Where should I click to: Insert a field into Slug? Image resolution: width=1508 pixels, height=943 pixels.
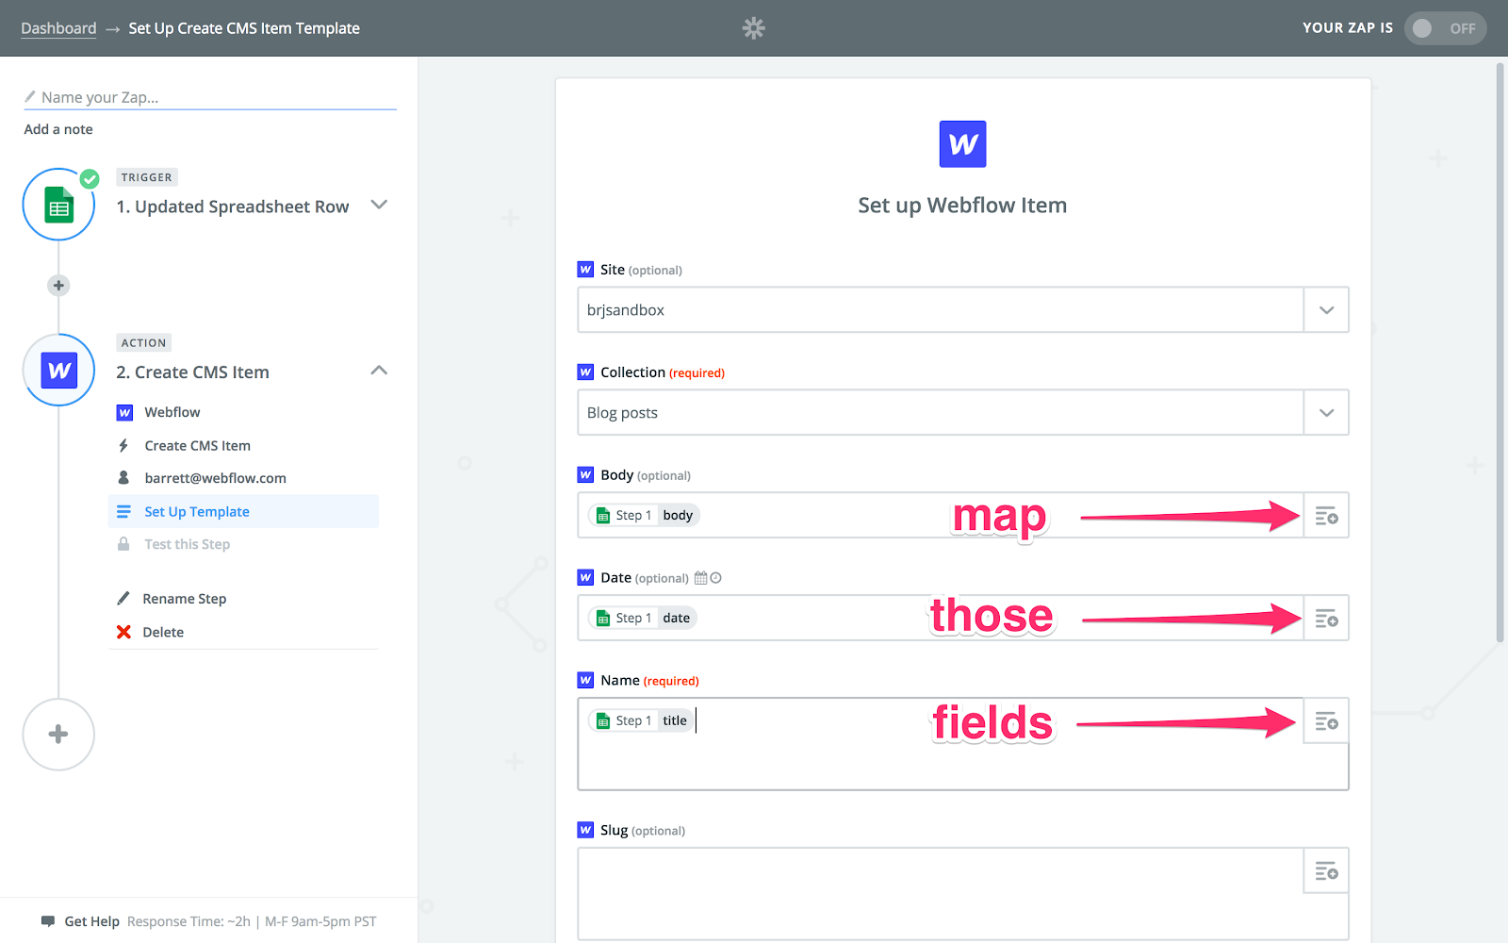point(1326,871)
